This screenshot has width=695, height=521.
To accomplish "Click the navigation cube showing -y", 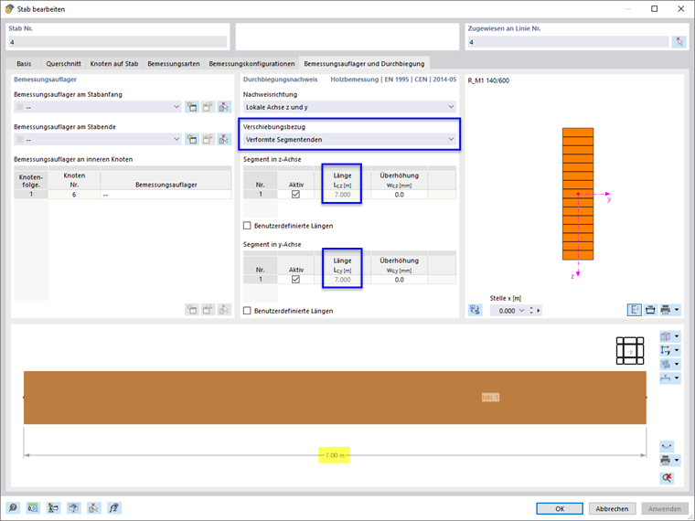I will point(630,351).
